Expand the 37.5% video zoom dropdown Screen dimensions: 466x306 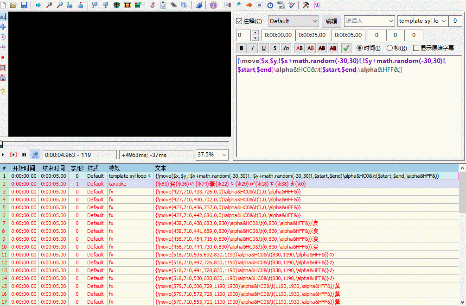212,155
